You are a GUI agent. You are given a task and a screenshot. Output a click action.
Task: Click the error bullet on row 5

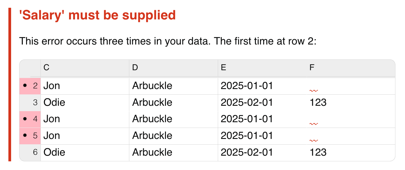[x=25, y=136]
